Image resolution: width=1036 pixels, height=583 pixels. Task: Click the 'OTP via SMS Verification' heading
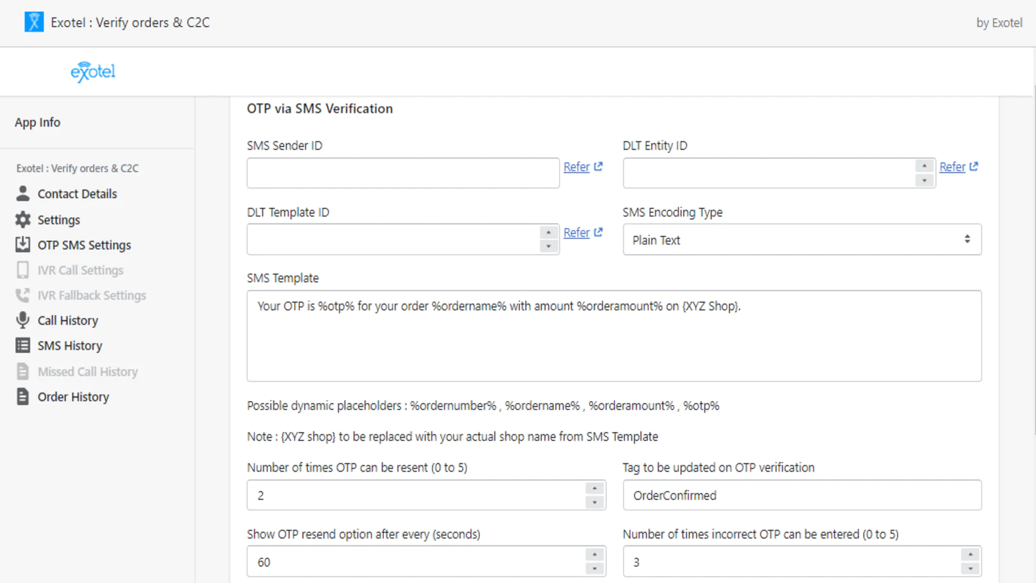[x=320, y=109]
